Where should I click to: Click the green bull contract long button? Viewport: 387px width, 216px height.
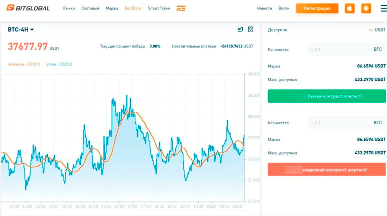[327, 96]
